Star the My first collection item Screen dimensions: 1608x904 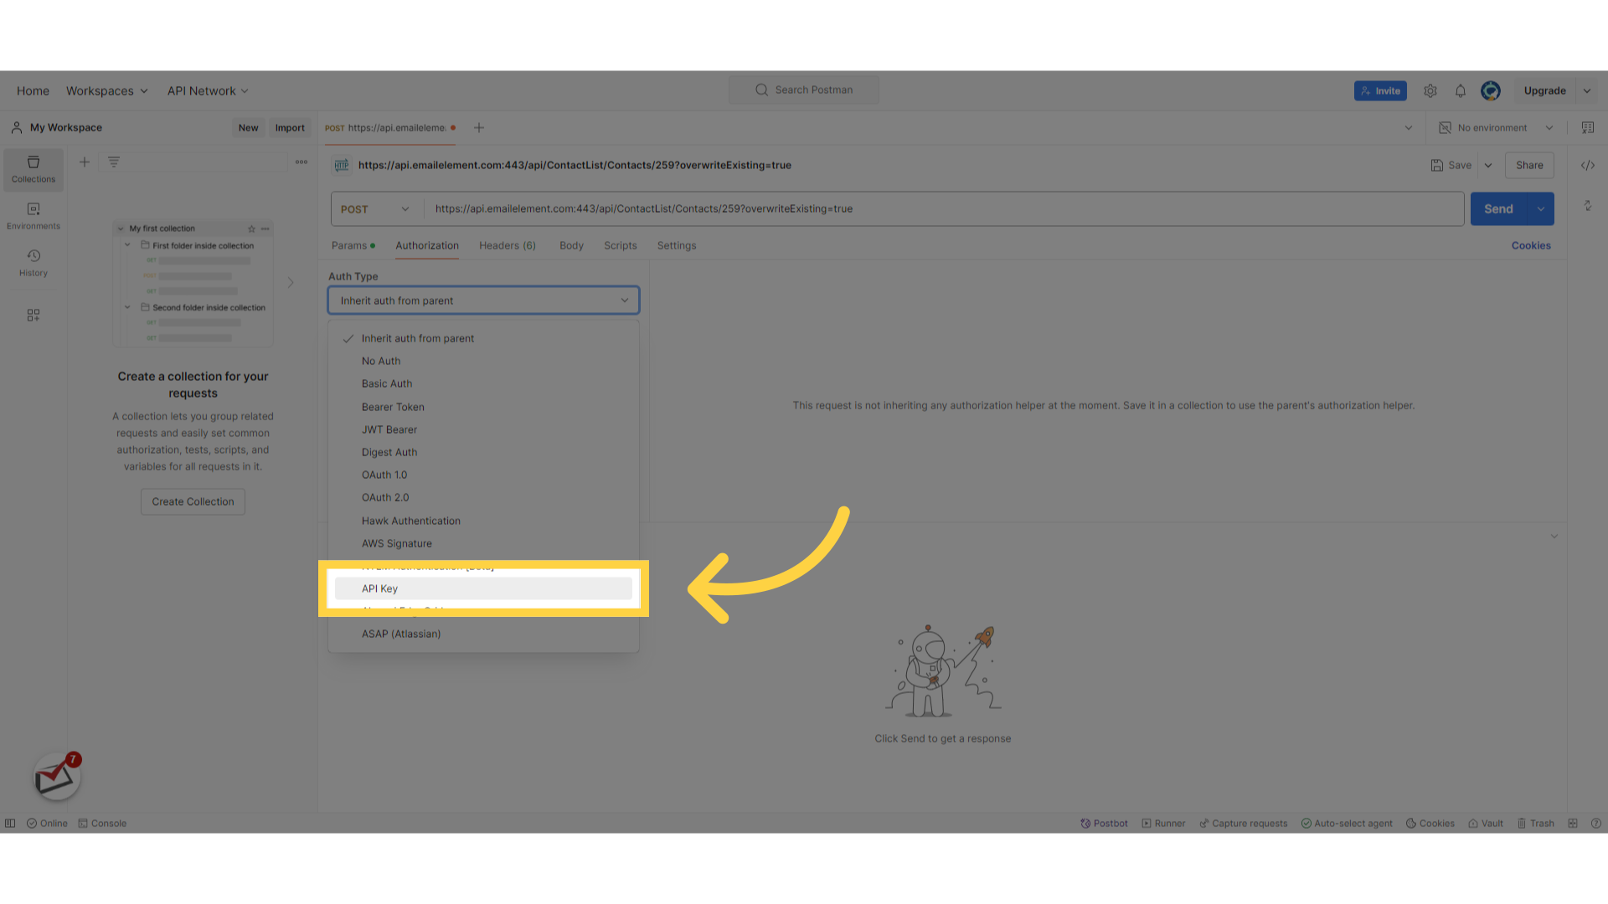pos(251,229)
